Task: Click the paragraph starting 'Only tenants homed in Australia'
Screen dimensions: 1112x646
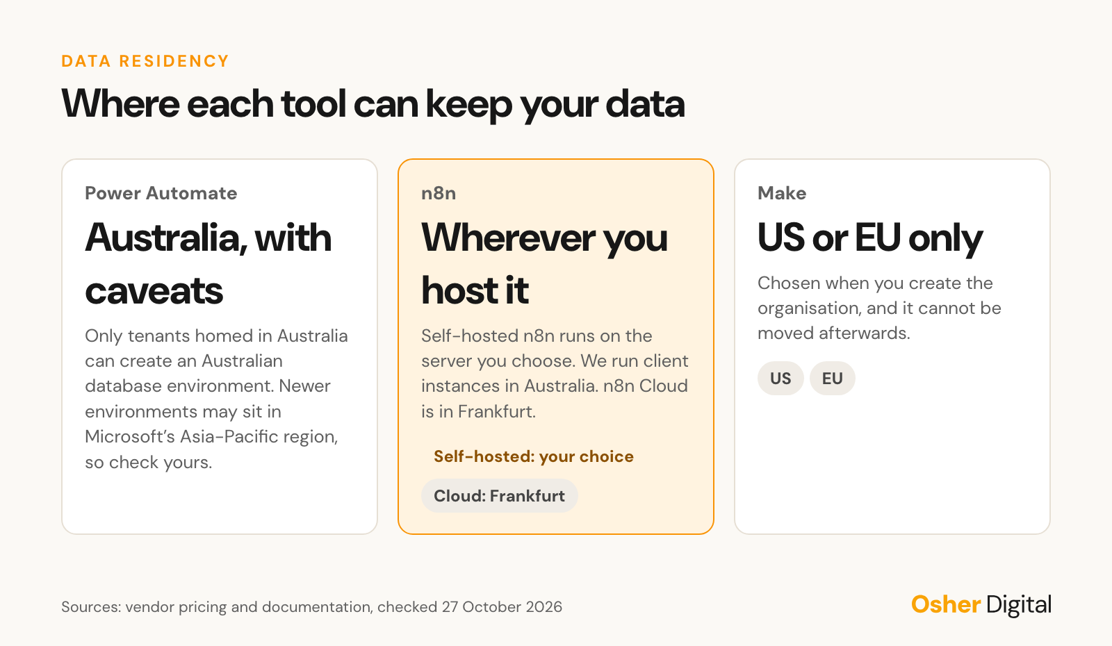Action: [x=217, y=399]
